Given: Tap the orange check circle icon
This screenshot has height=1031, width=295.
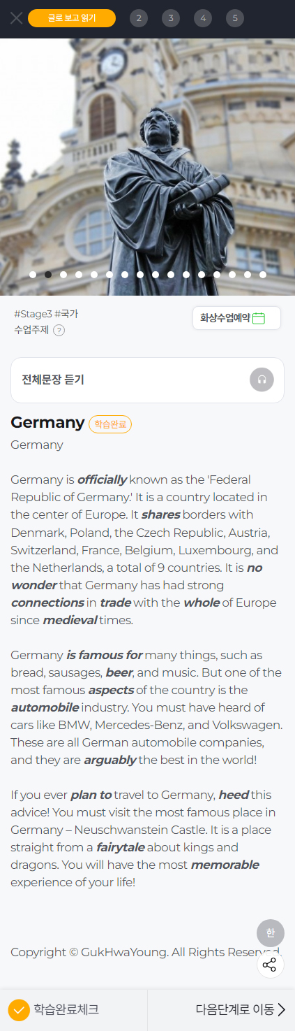Looking at the screenshot, I should point(19,1010).
